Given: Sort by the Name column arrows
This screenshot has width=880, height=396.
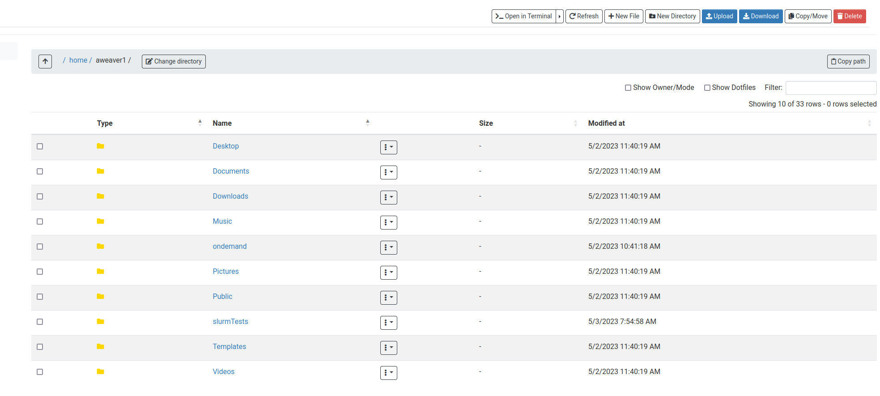Looking at the screenshot, I should (x=368, y=123).
